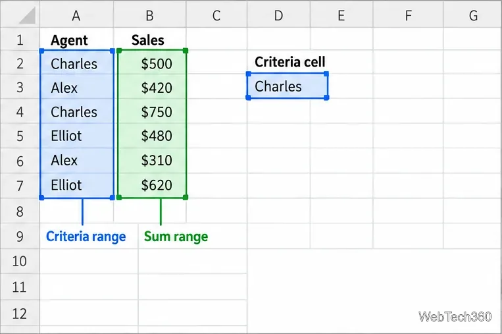This screenshot has width=502, height=334.
Task: Select the Elliot cell in row 7
Action: pos(76,185)
